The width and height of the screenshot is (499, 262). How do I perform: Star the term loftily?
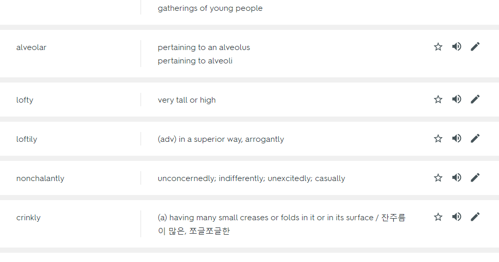click(438, 139)
